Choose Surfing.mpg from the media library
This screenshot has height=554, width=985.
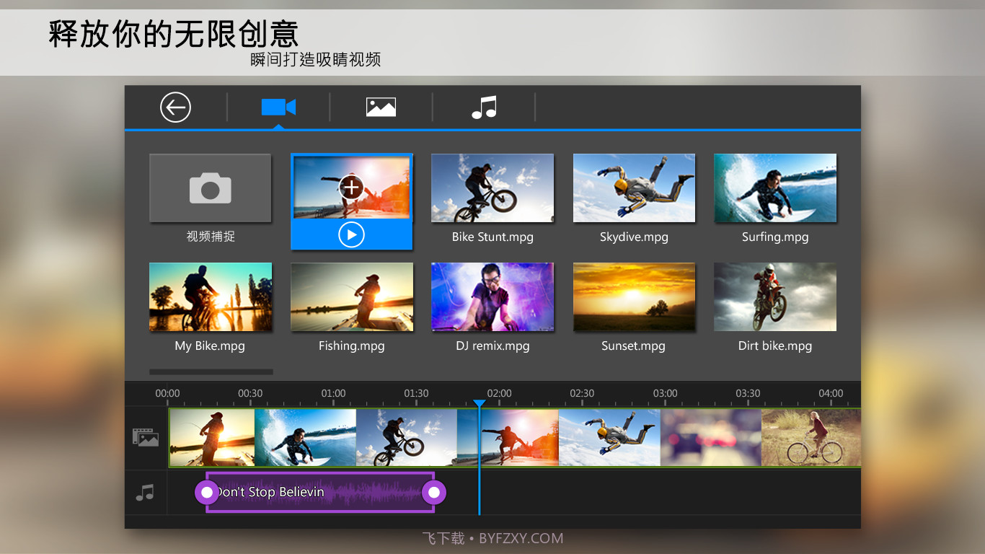tap(774, 188)
